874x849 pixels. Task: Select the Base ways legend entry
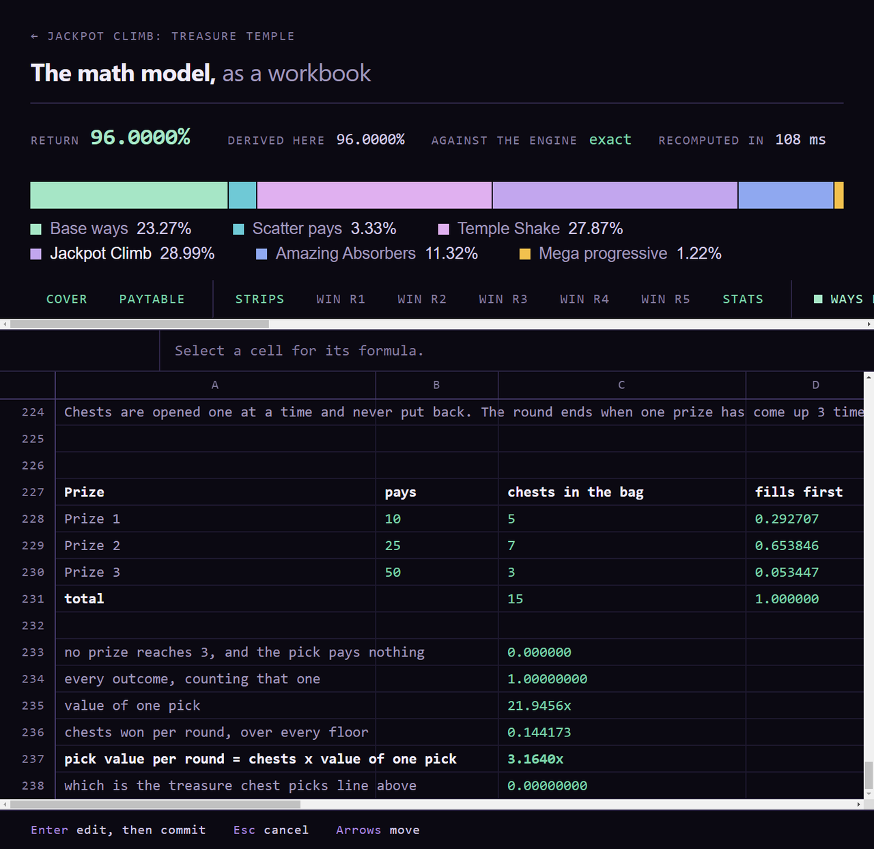[x=111, y=229]
